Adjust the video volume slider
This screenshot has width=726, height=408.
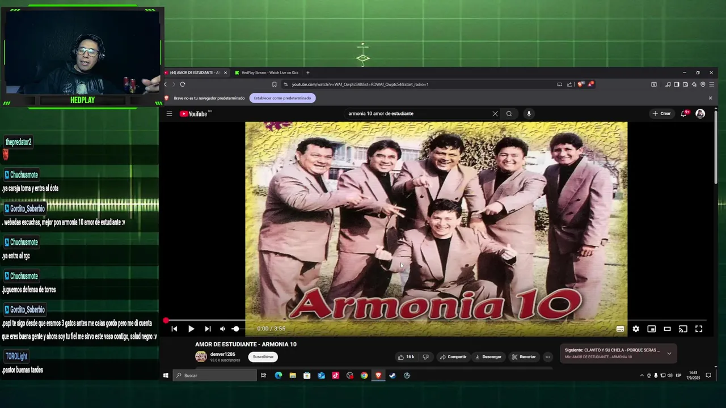point(235,329)
